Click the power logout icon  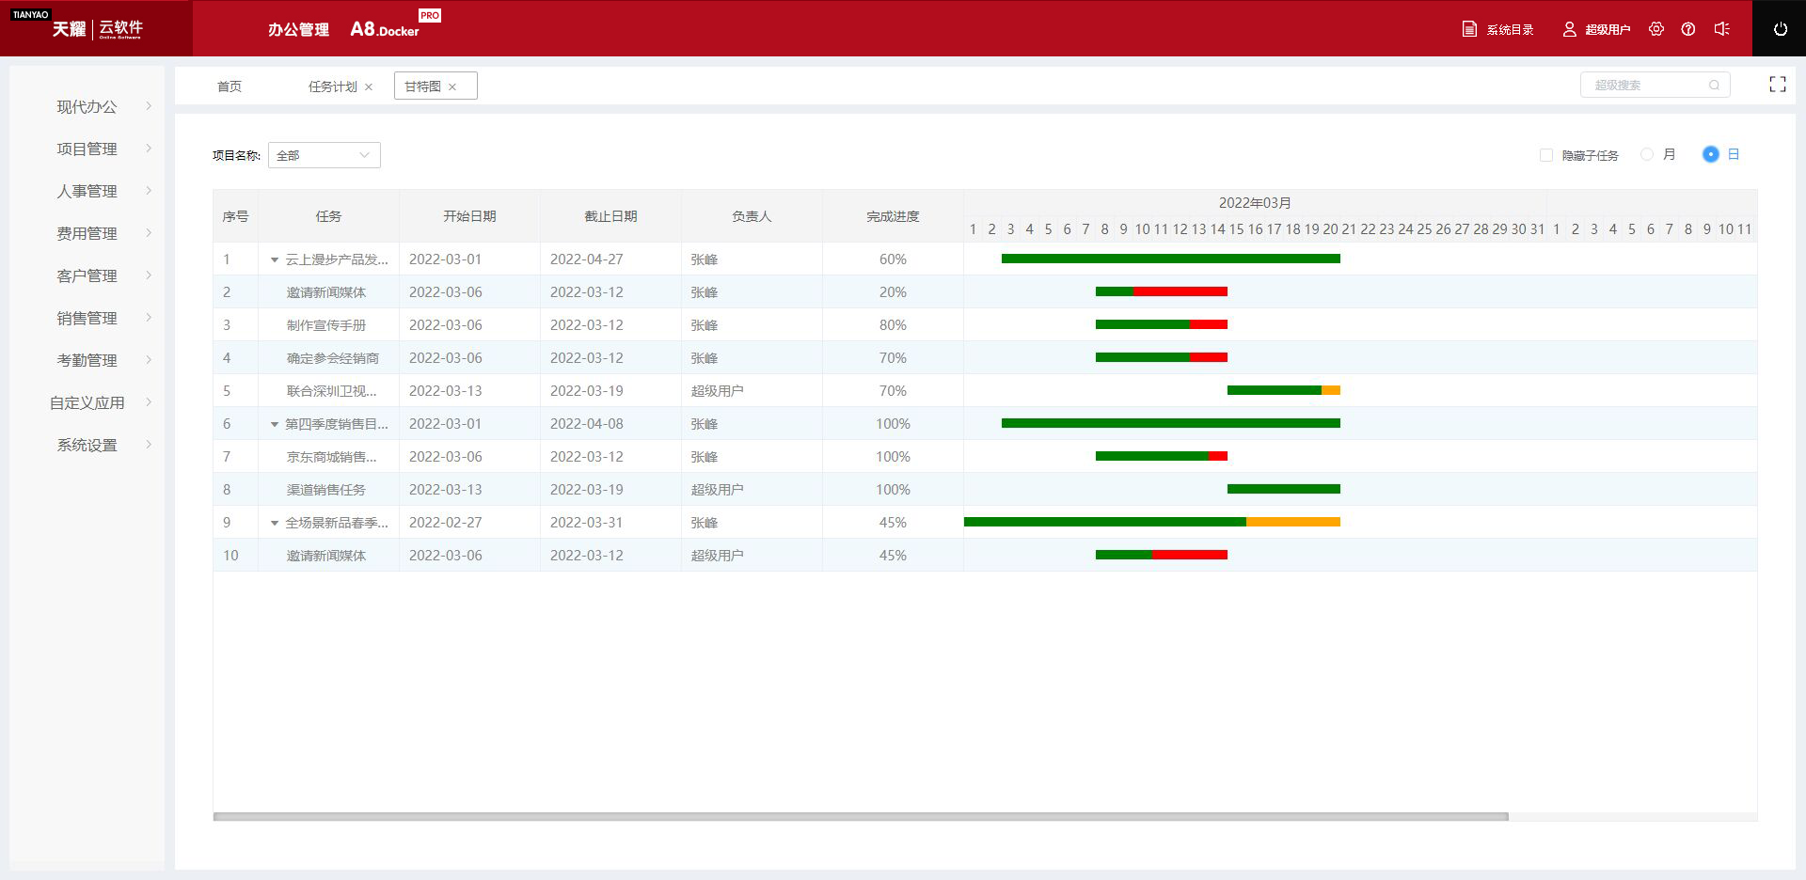coord(1780,29)
